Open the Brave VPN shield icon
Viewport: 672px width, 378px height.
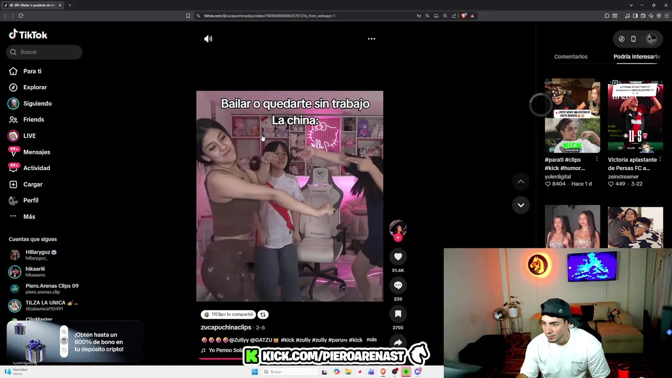click(659, 16)
